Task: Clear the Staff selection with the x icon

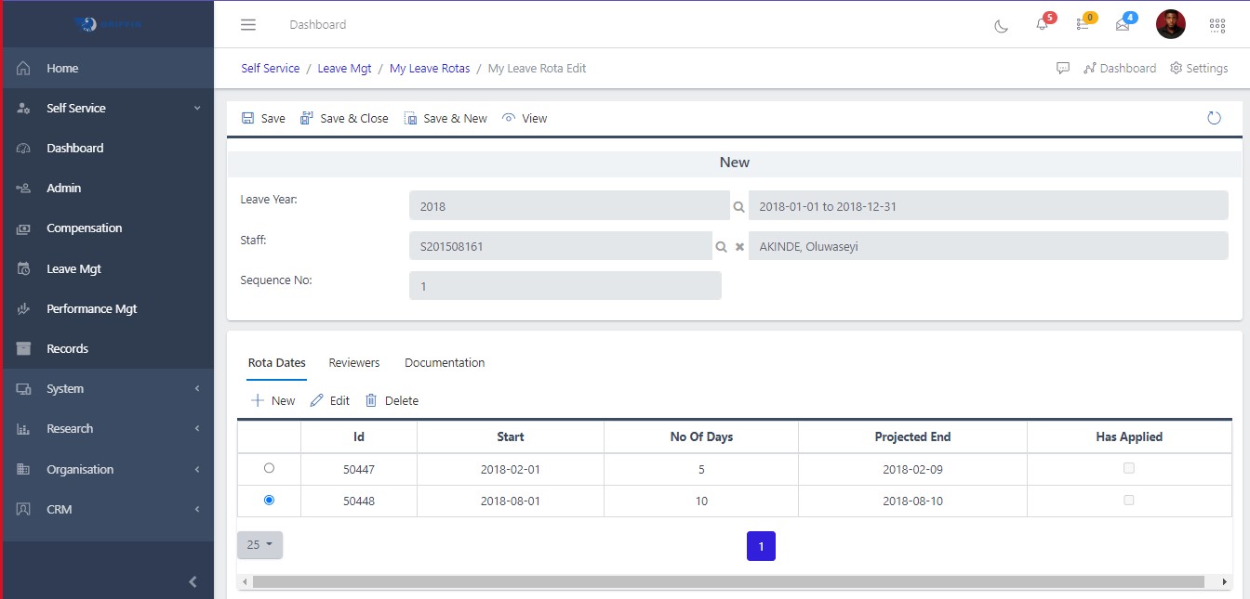Action: [x=738, y=246]
